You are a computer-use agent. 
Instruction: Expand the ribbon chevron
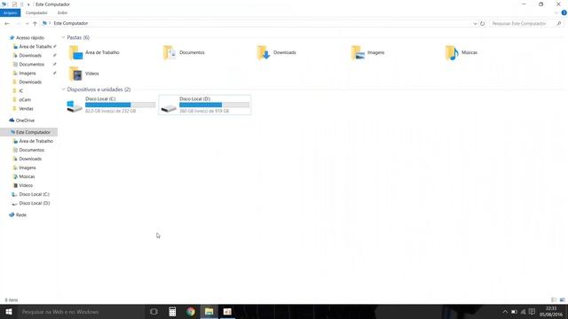coord(556,12)
